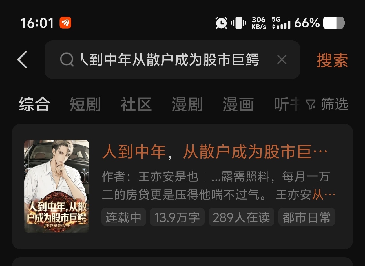The image size is (365, 266).
Task: Open the 漫剧 tab
Action: (187, 104)
